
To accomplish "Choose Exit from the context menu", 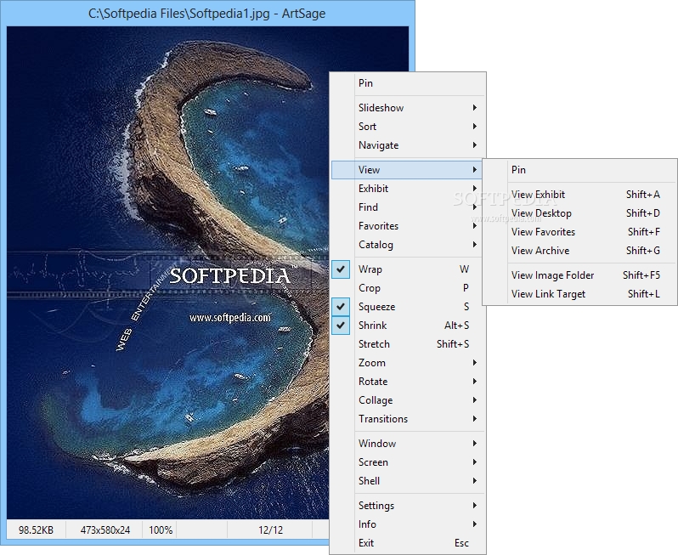I will pyautogui.click(x=408, y=543).
